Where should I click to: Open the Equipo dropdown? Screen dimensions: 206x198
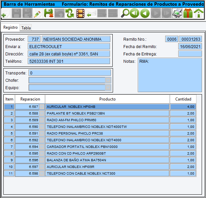click(108, 87)
